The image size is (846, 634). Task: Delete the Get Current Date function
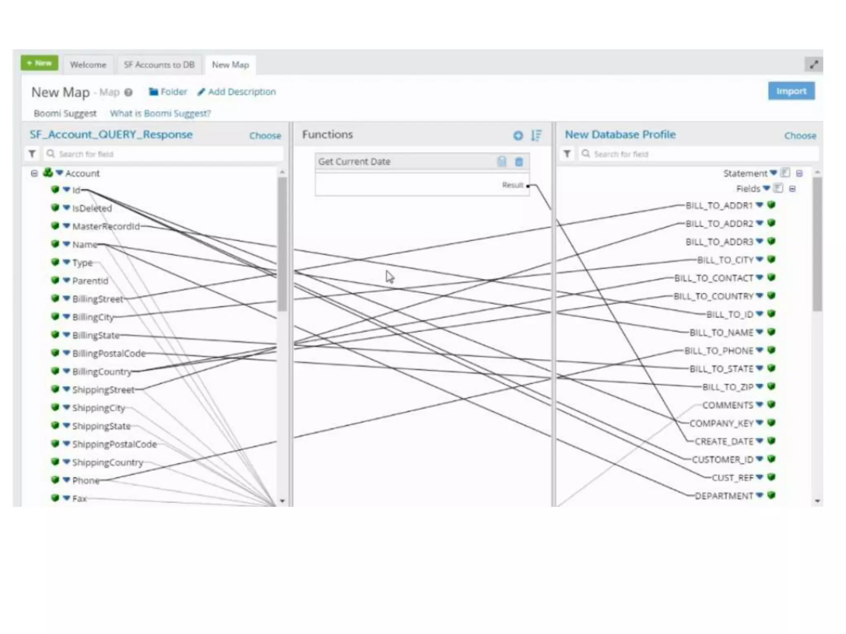click(x=519, y=162)
